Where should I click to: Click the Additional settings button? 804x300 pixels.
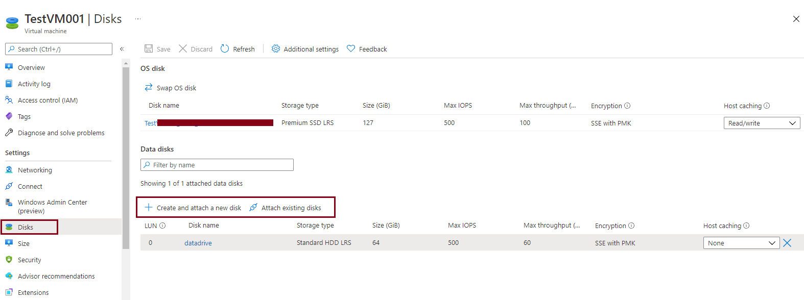pyautogui.click(x=305, y=49)
